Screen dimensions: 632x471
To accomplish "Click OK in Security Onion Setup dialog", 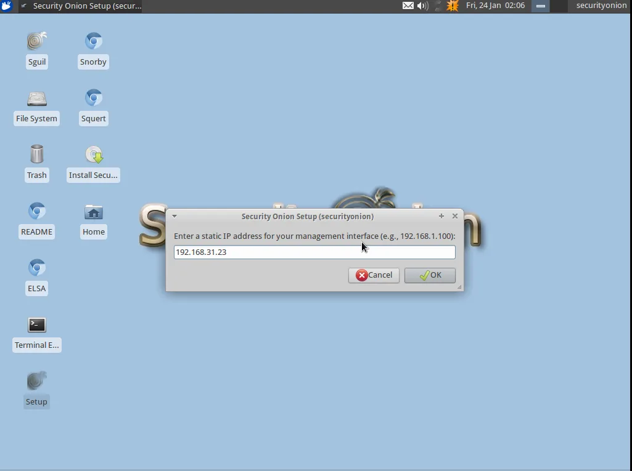I will [430, 275].
